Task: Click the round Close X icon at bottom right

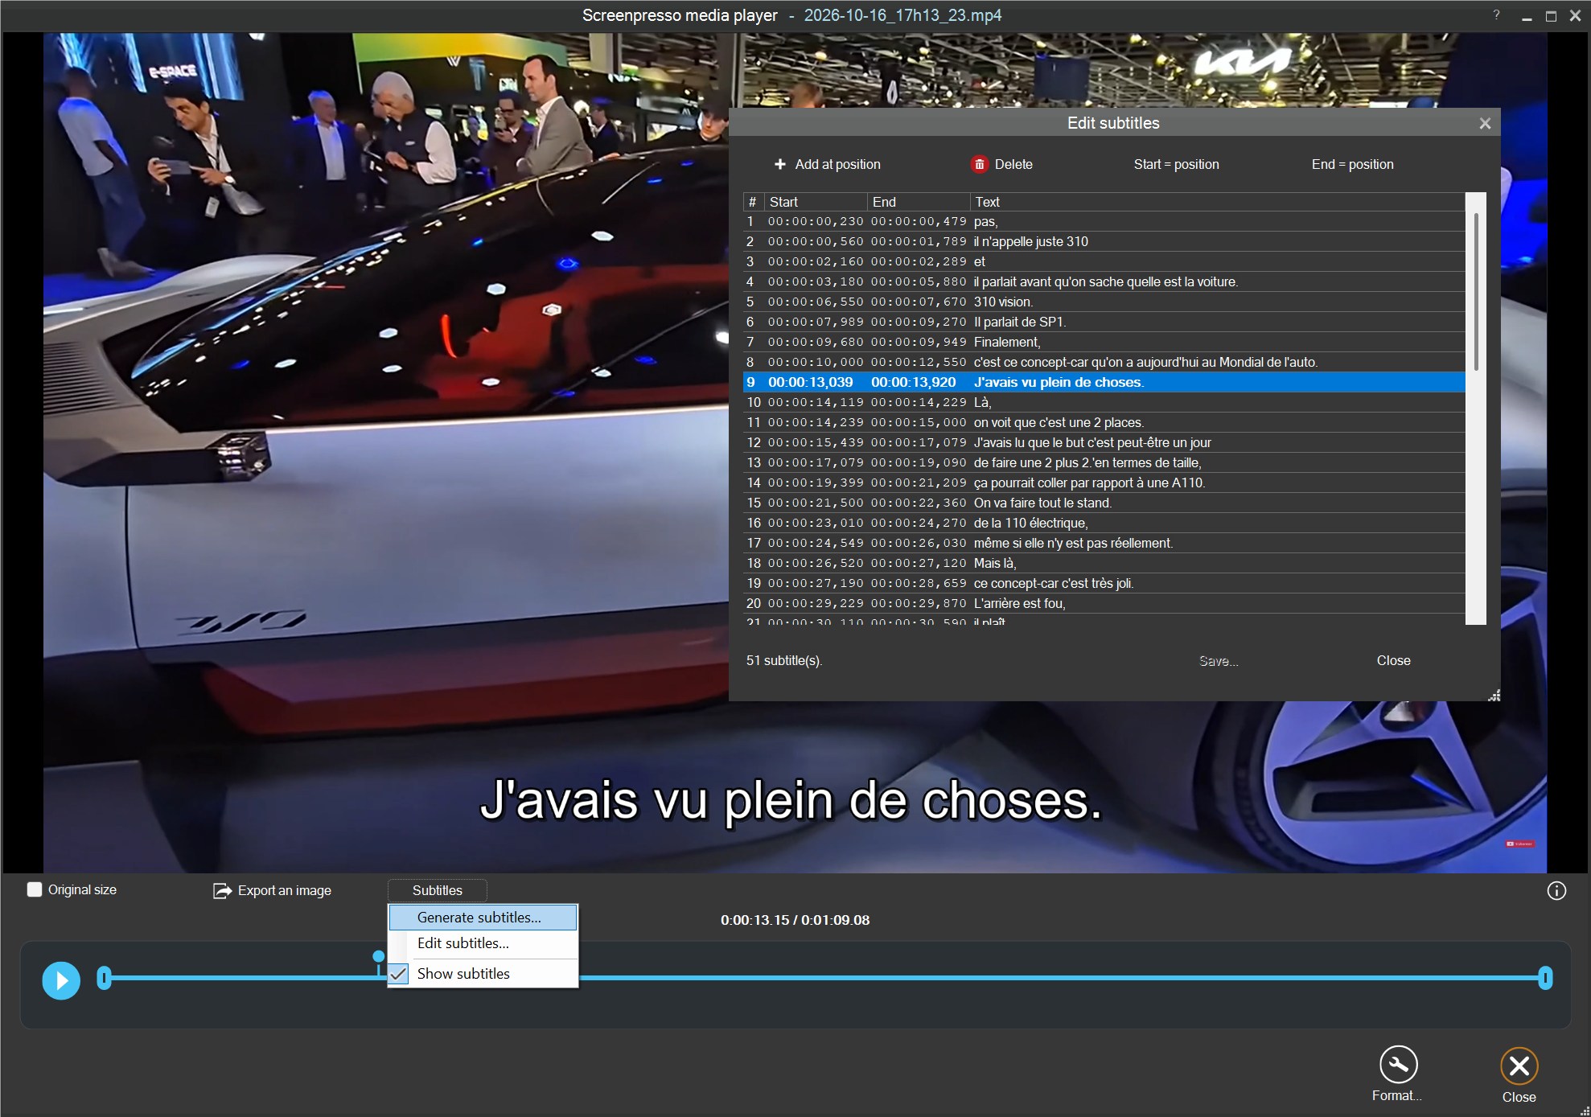Action: pyautogui.click(x=1519, y=1066)
